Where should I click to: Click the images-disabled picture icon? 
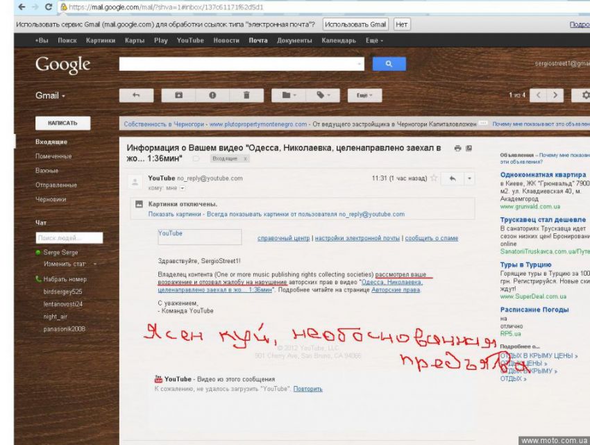139,204
